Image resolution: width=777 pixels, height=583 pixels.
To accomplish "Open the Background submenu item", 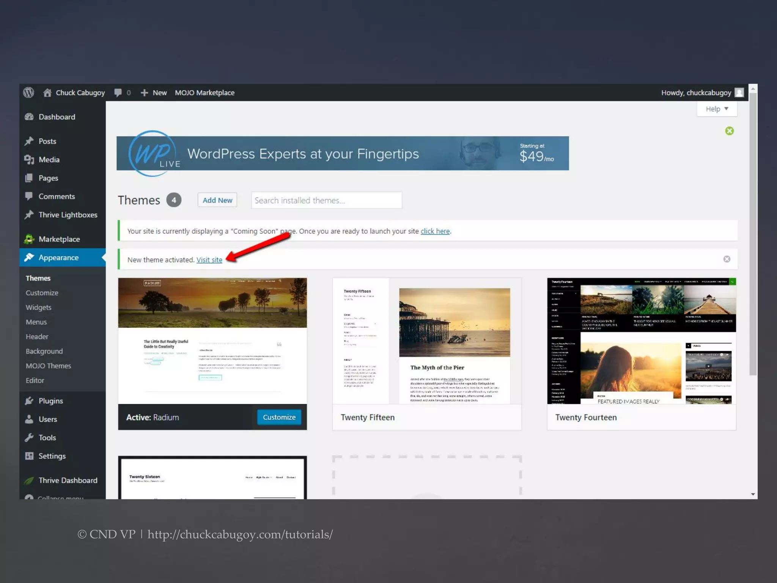I will 44,351.
